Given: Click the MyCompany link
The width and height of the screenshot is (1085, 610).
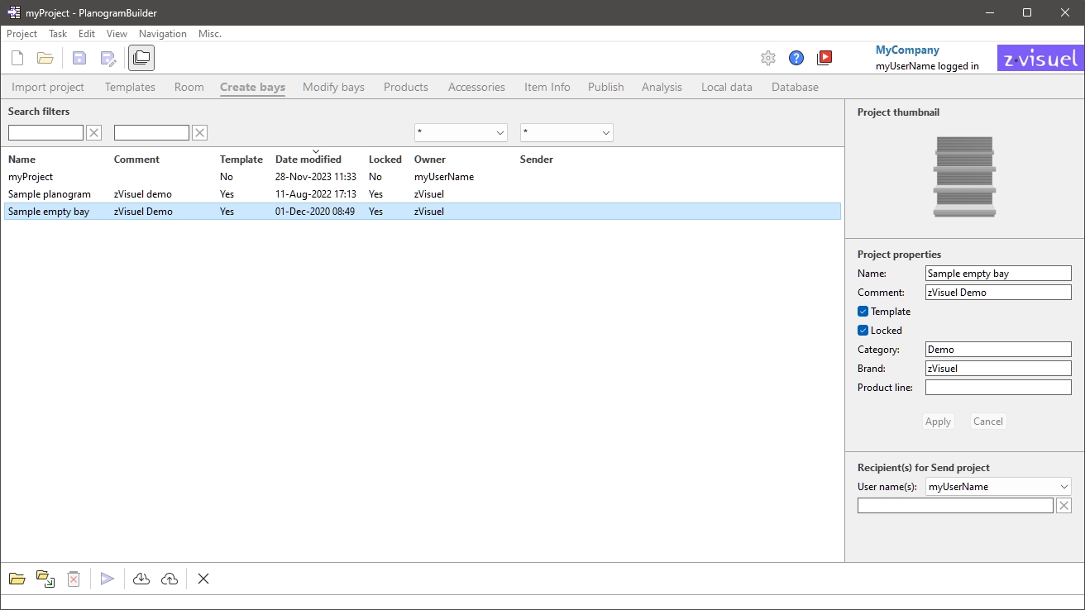Looking at the screenshot, I should [x=907, y=50].
